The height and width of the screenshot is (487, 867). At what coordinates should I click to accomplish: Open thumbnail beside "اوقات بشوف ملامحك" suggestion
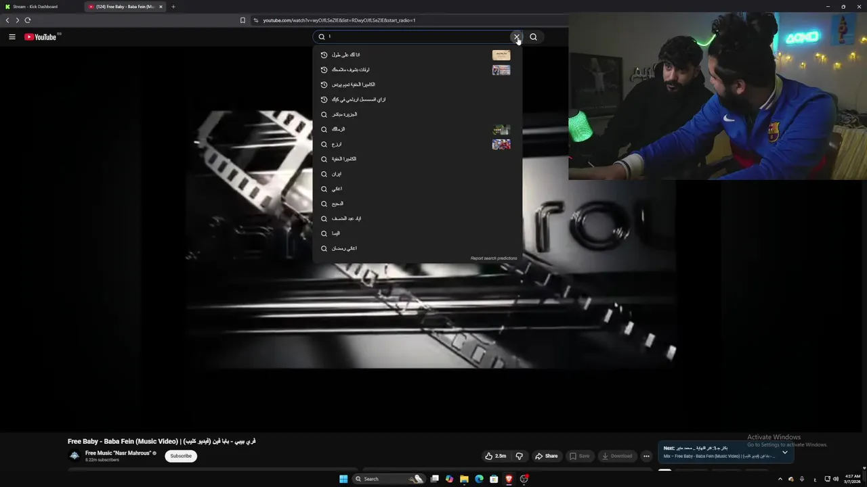501,70
